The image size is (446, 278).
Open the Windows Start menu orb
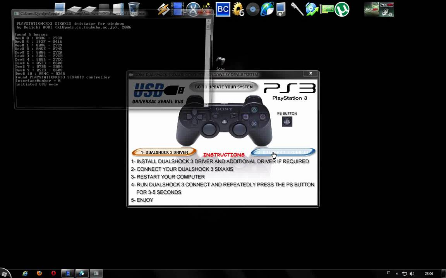[x=5, y=273]
